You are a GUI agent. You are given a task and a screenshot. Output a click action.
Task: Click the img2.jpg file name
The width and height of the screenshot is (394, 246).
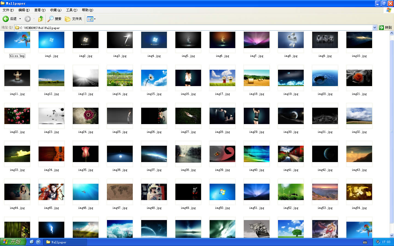tap(86, 56)
